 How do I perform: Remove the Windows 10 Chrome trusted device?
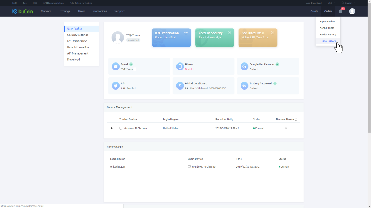click(286, 128)
